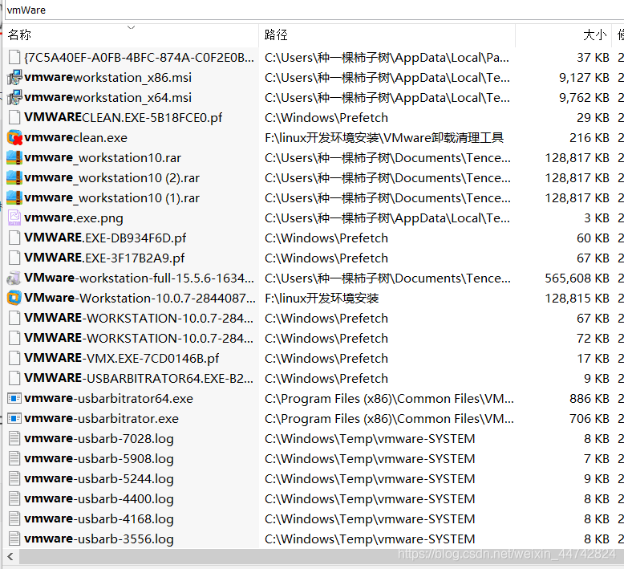This screenshot has width=624, height=569.
Task: Click size value 128,815 KB
Action: click(577, 298)
